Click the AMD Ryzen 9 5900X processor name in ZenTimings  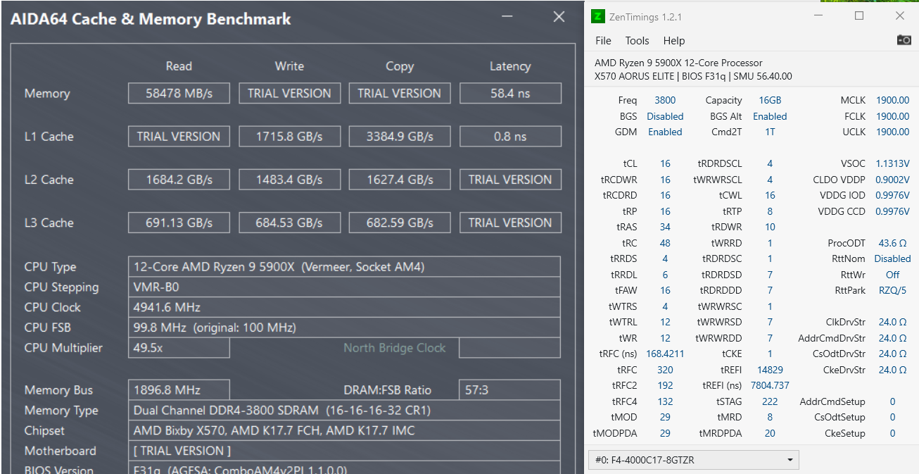678,63
